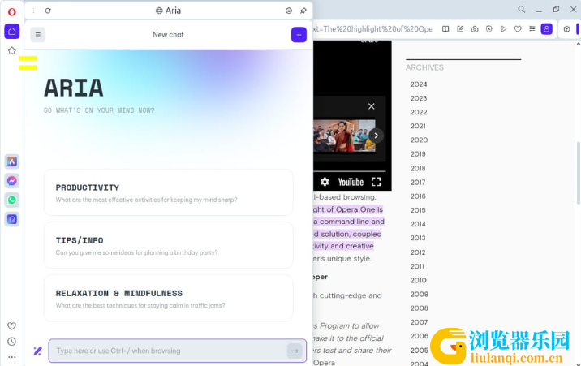
Task: Open the 2013 archive link
Action: 418,238
